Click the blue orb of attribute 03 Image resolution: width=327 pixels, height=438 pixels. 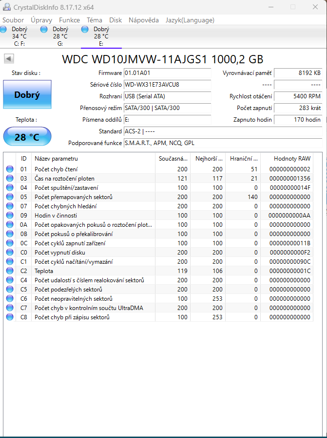10,178
